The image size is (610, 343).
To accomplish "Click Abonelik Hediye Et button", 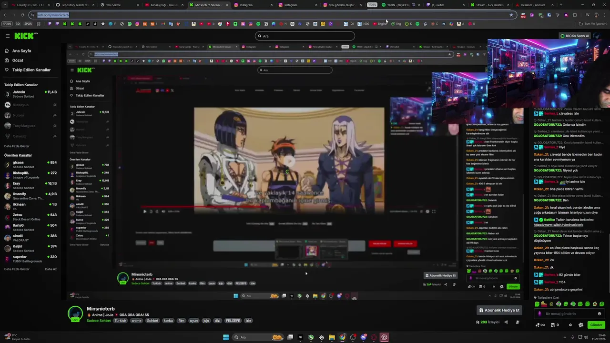I will [499, 310].
